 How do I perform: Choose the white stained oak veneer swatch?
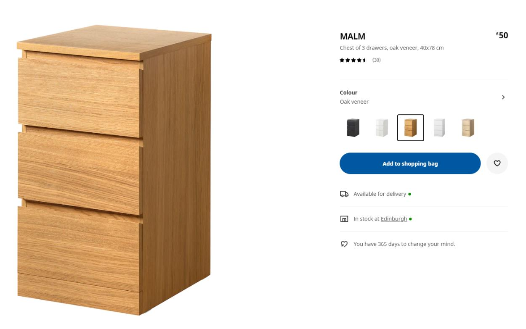pyautogui.click(x=468, y=128)
